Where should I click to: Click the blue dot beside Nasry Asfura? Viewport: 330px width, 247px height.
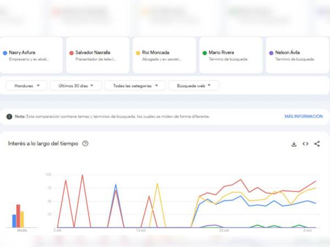5,53
